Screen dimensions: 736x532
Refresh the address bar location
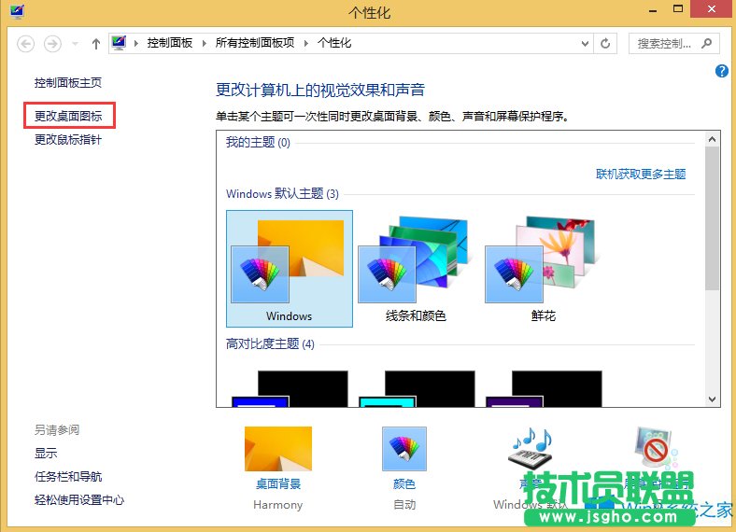pyautogui.click(x=605, y=44)
